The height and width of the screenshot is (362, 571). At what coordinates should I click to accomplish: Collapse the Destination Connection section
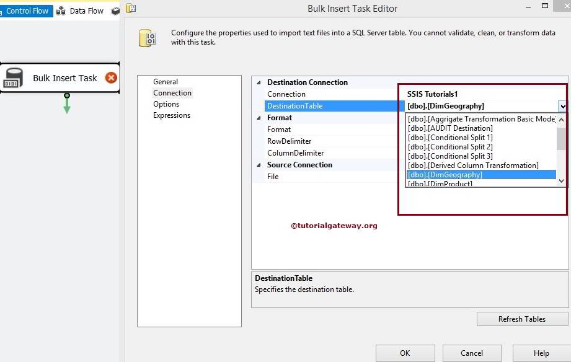258,82
